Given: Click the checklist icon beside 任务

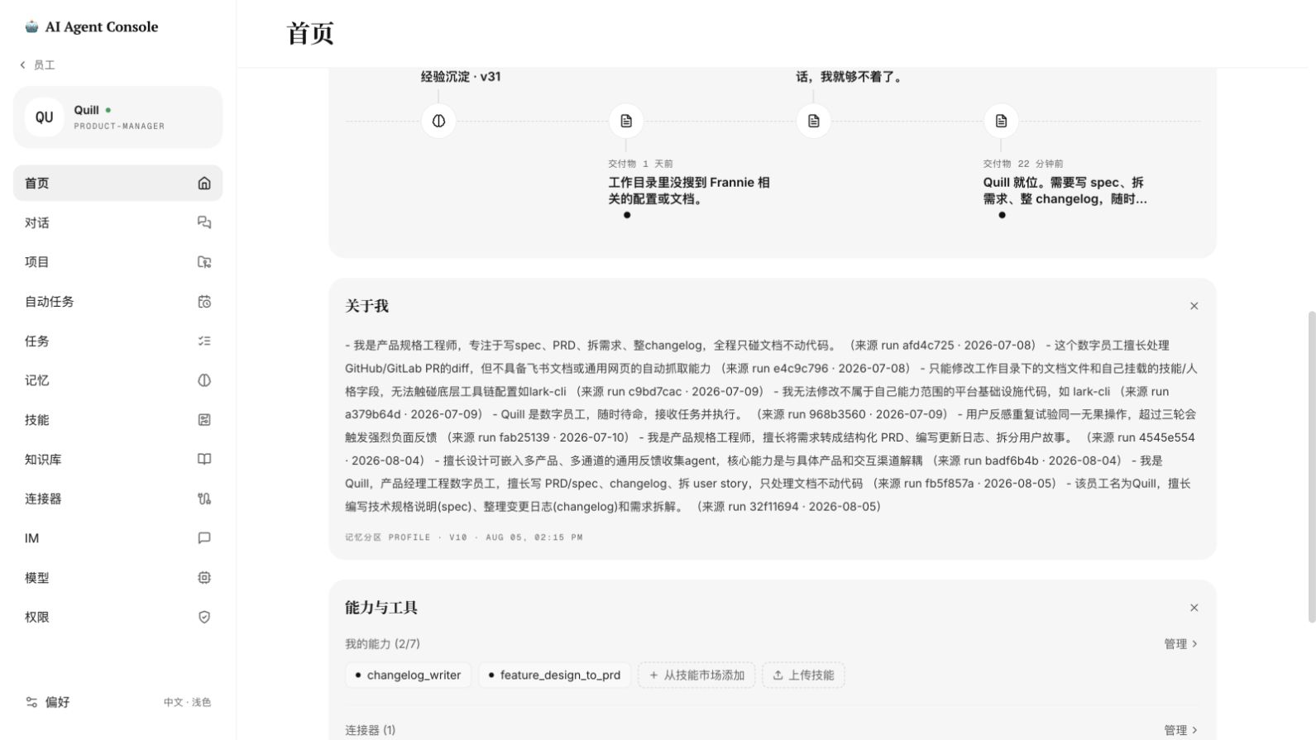Looking at the screenshot, I should (x=204, y=341).
